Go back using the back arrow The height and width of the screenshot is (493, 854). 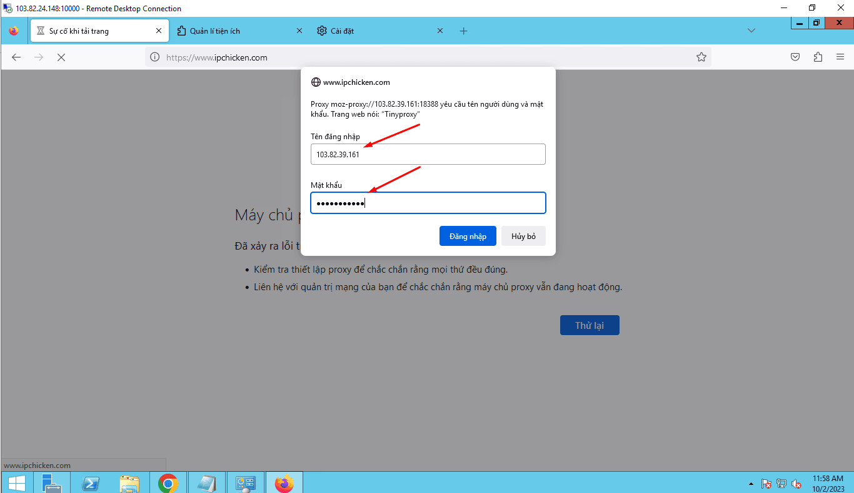pyautogui.click(x=16, y=57)
